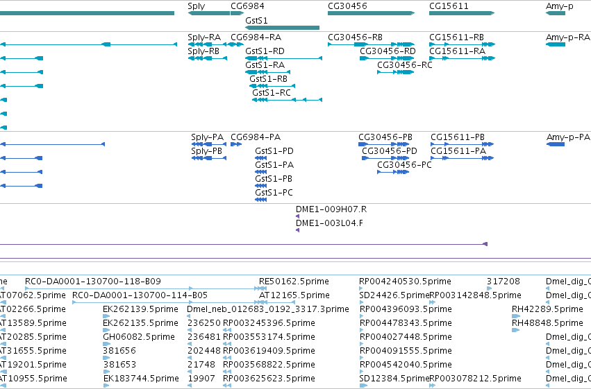591x389 pixels.
Task: Click transcript CG15611-RA
Action: (457, 51)
